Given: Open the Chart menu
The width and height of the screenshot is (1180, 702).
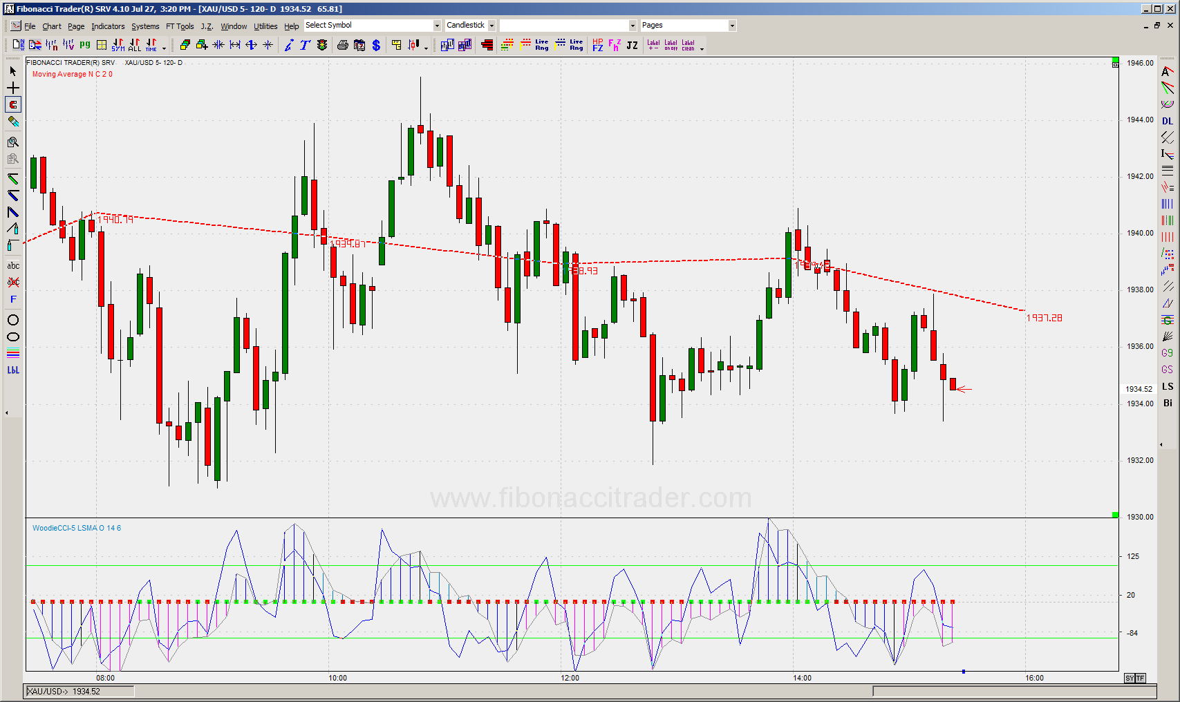Looking at the screenshot, I should coord(52,26).
